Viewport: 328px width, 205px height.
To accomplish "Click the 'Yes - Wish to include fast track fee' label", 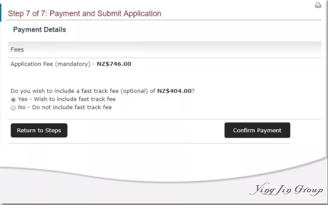I will [66, 99].
